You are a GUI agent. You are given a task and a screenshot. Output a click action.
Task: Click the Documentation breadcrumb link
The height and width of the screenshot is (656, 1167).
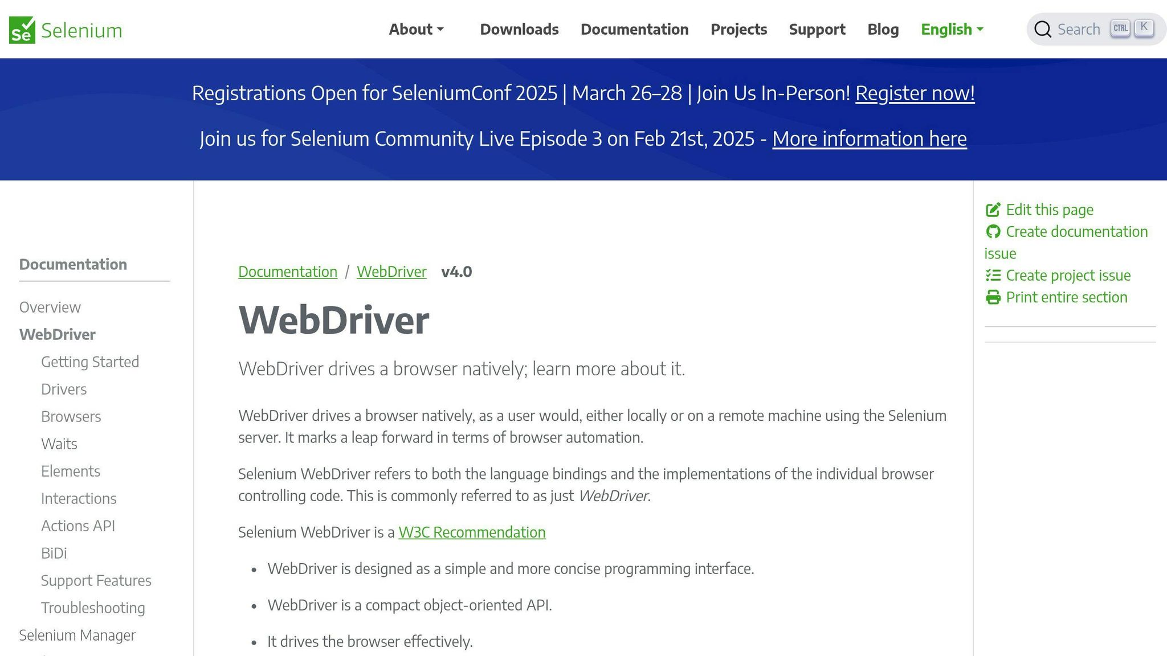pyautogui.click(x=288, y=272)
